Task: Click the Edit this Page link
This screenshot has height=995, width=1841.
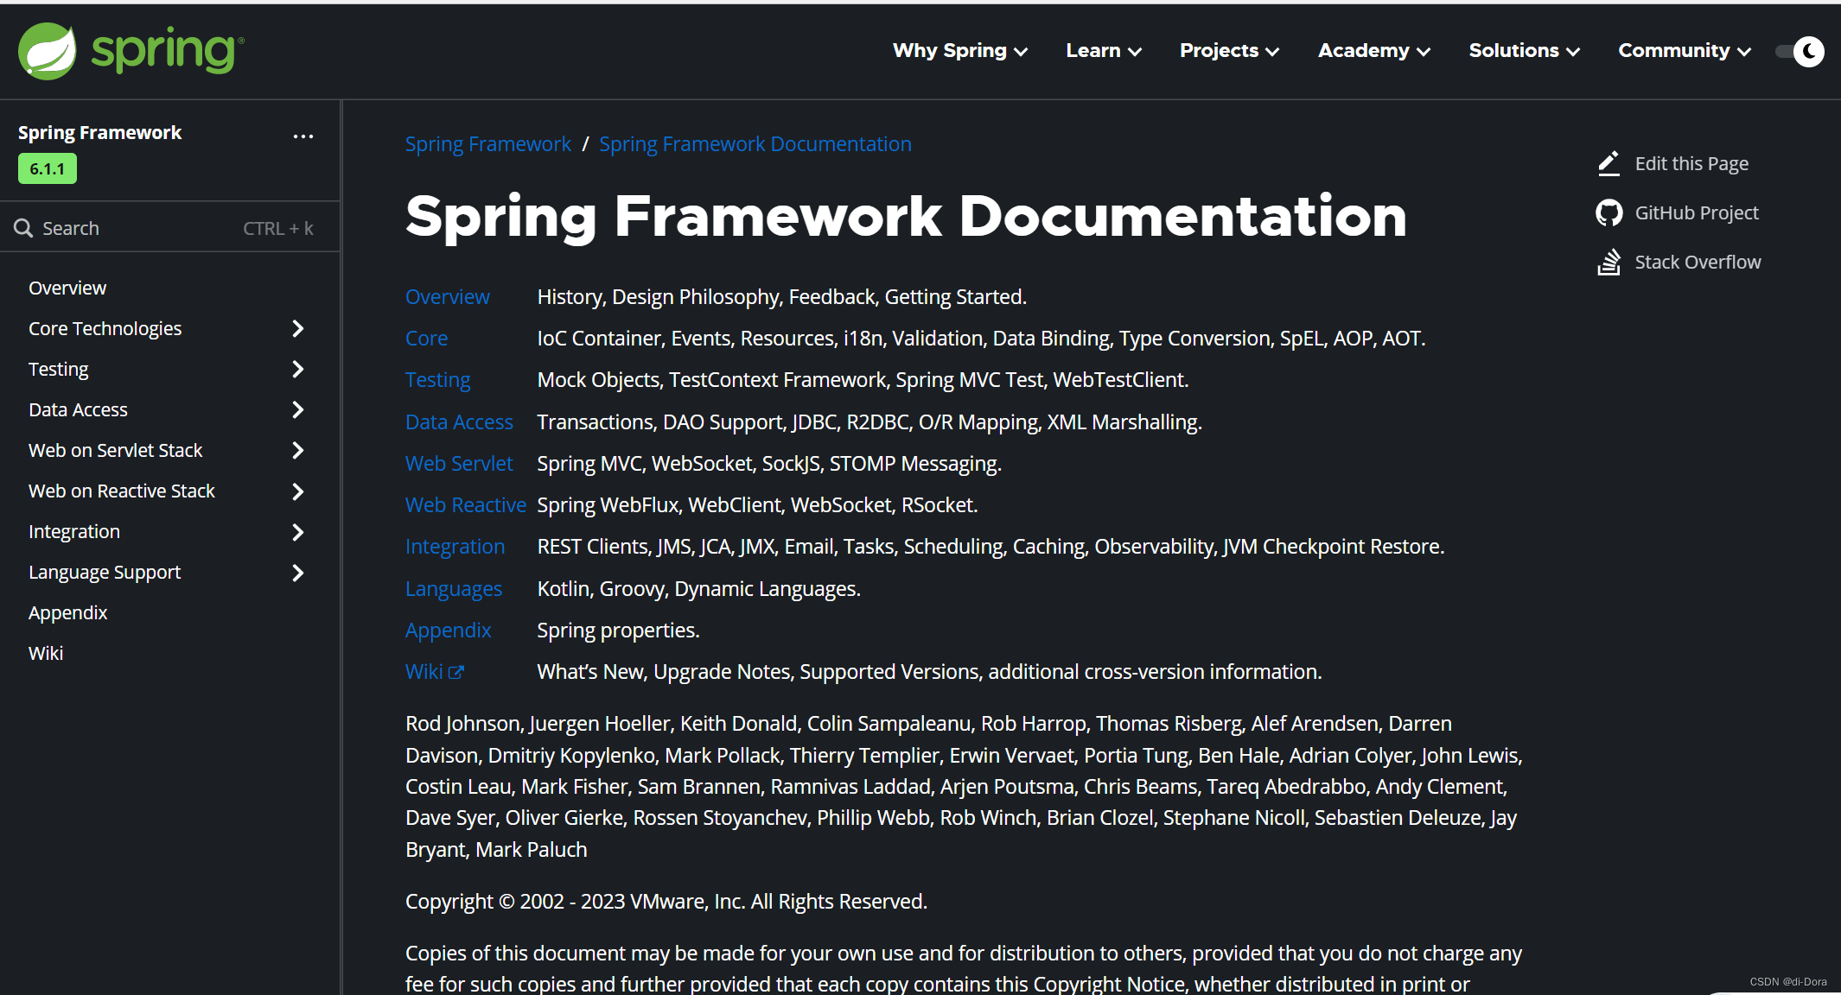Action: click(1691, 163)
